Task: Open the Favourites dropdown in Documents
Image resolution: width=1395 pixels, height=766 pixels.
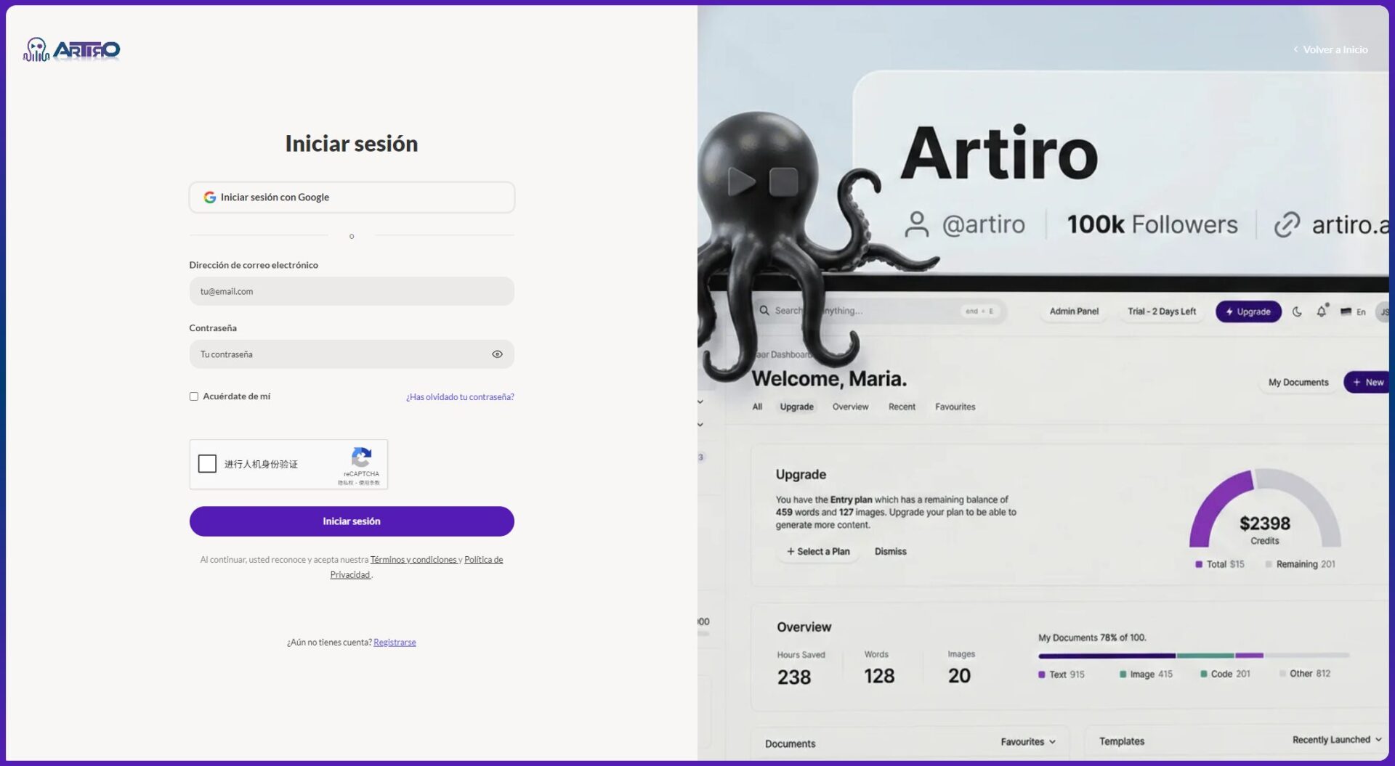Action: (1027, 741)
